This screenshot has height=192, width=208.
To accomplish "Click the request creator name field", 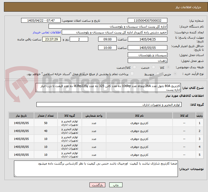I will 115,32.
